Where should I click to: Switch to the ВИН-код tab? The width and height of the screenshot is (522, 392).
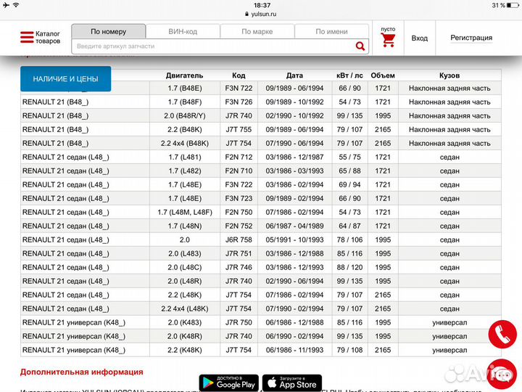183,31
